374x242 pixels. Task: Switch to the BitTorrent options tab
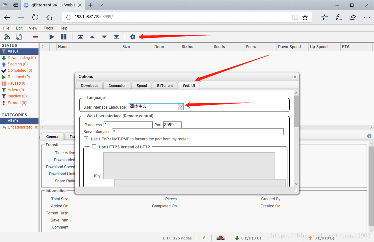(165, 86)
